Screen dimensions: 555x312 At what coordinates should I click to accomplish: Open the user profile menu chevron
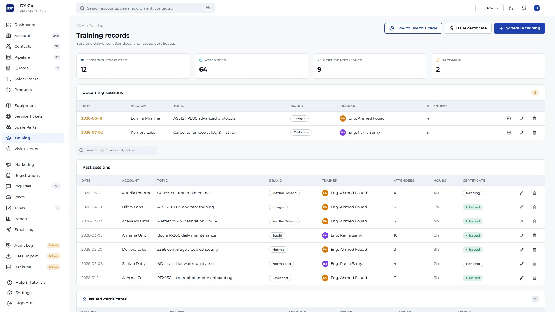(x=544, y=8)
